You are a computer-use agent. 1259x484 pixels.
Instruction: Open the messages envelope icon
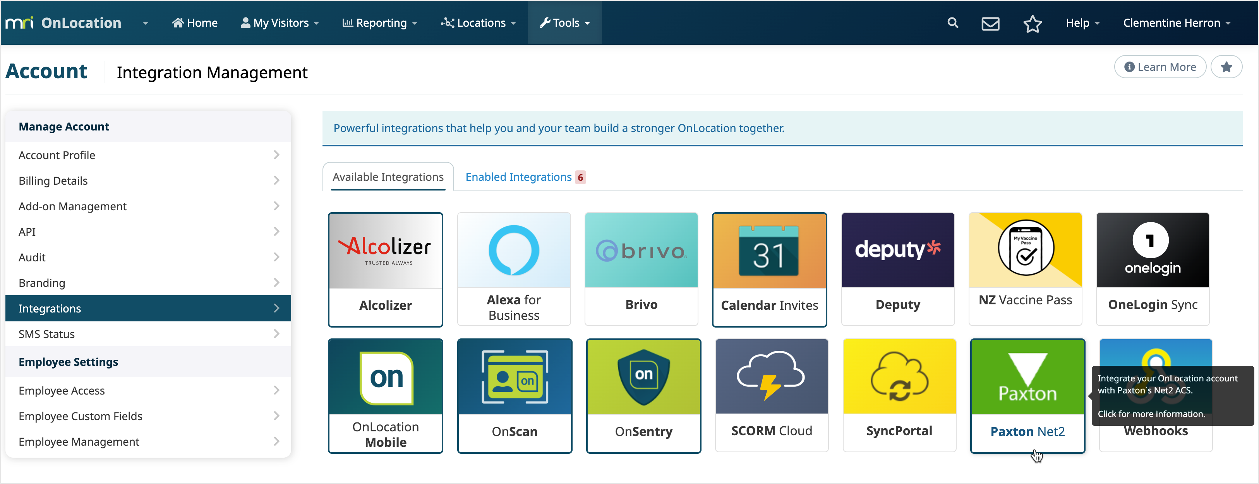pos(990,24)
